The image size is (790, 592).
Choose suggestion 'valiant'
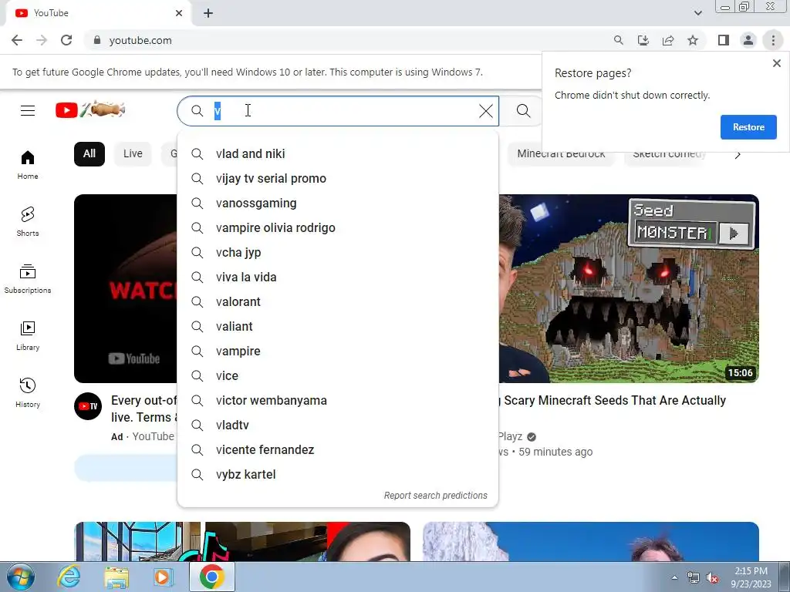coord(338,326)
